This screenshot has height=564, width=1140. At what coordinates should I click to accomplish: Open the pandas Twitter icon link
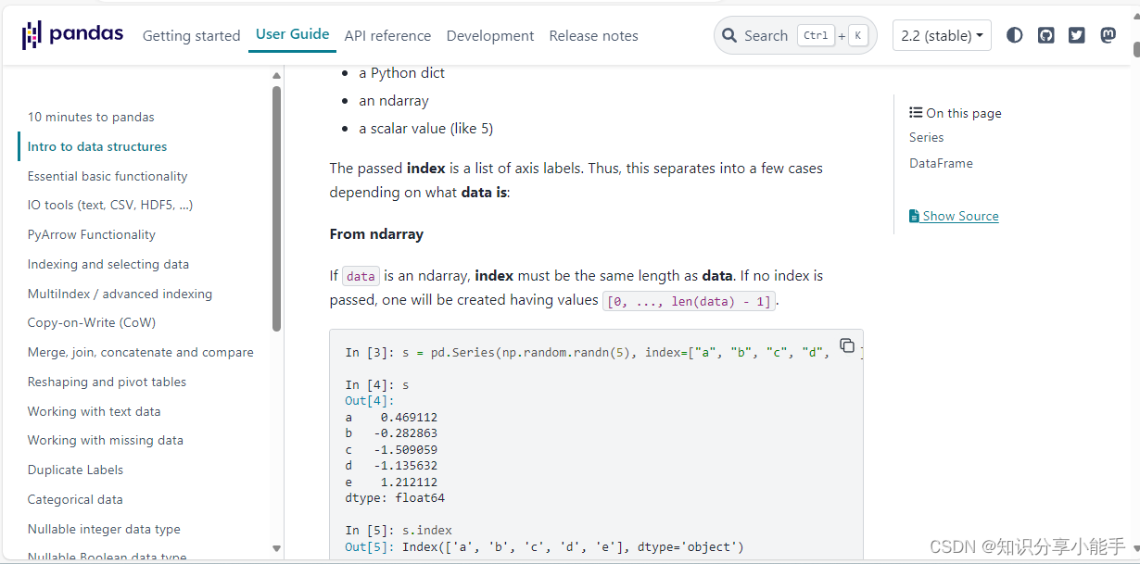(1076, 35)
